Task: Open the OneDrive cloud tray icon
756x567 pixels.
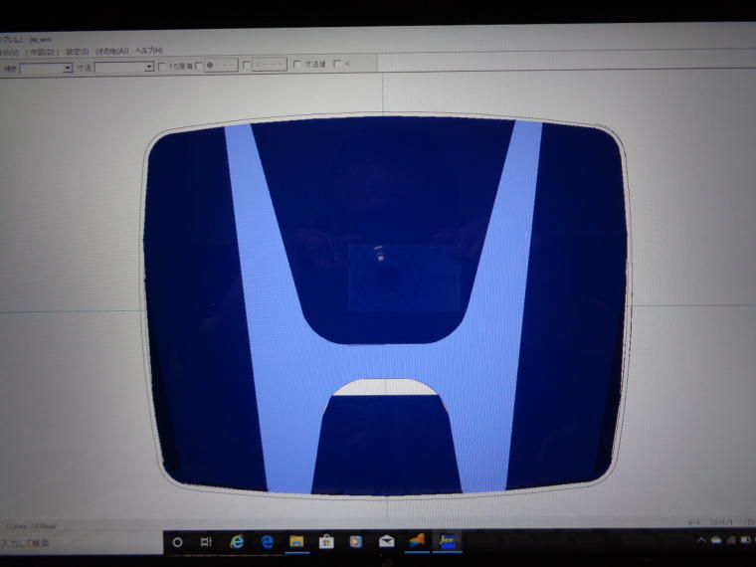Action: pyautogui.click(x=716, y=540)
